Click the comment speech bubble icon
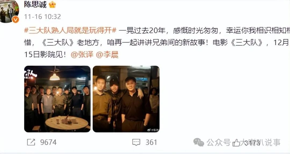Image resolution: width=290 pixels, height=154 pixels. 136,143
